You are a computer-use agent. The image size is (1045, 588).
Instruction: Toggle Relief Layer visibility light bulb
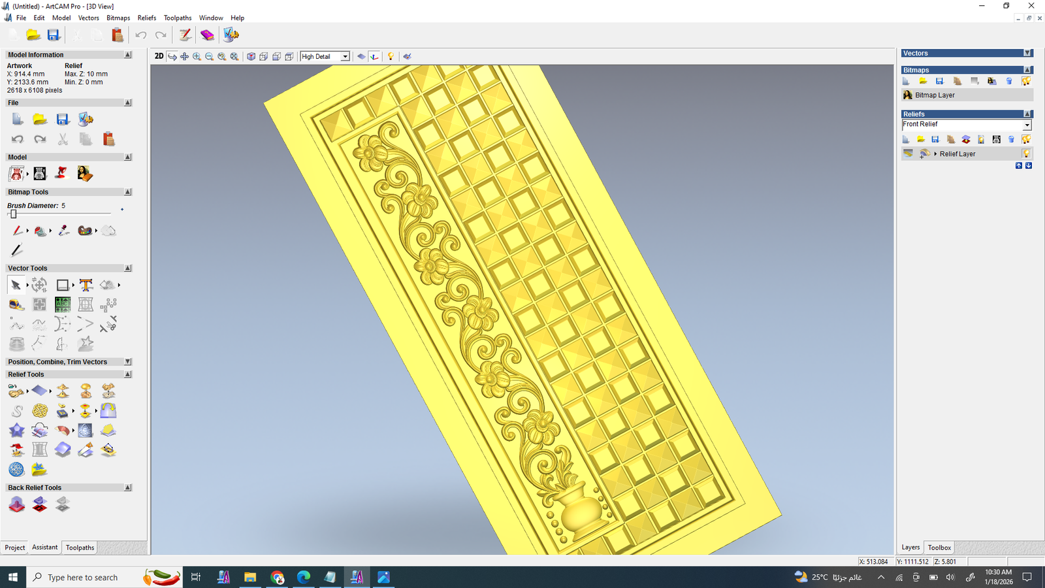pos(1026,154)
